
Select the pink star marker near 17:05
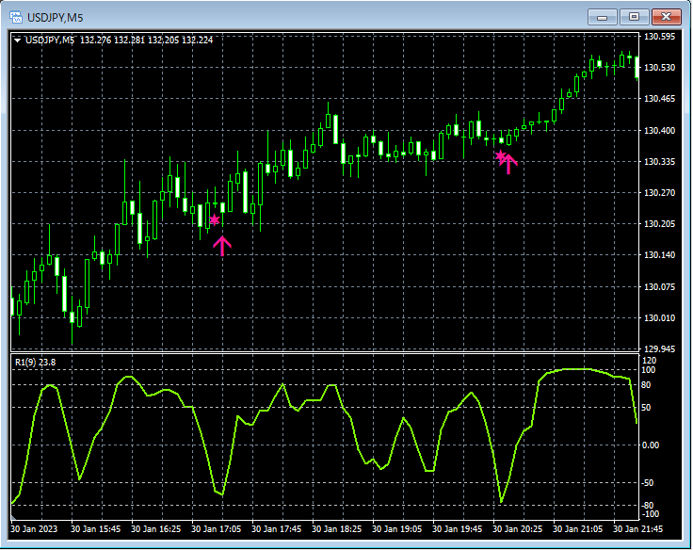coord(215,219)
